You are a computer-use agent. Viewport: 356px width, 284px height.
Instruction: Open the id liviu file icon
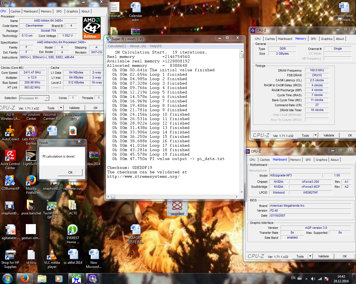pos(31,257)
